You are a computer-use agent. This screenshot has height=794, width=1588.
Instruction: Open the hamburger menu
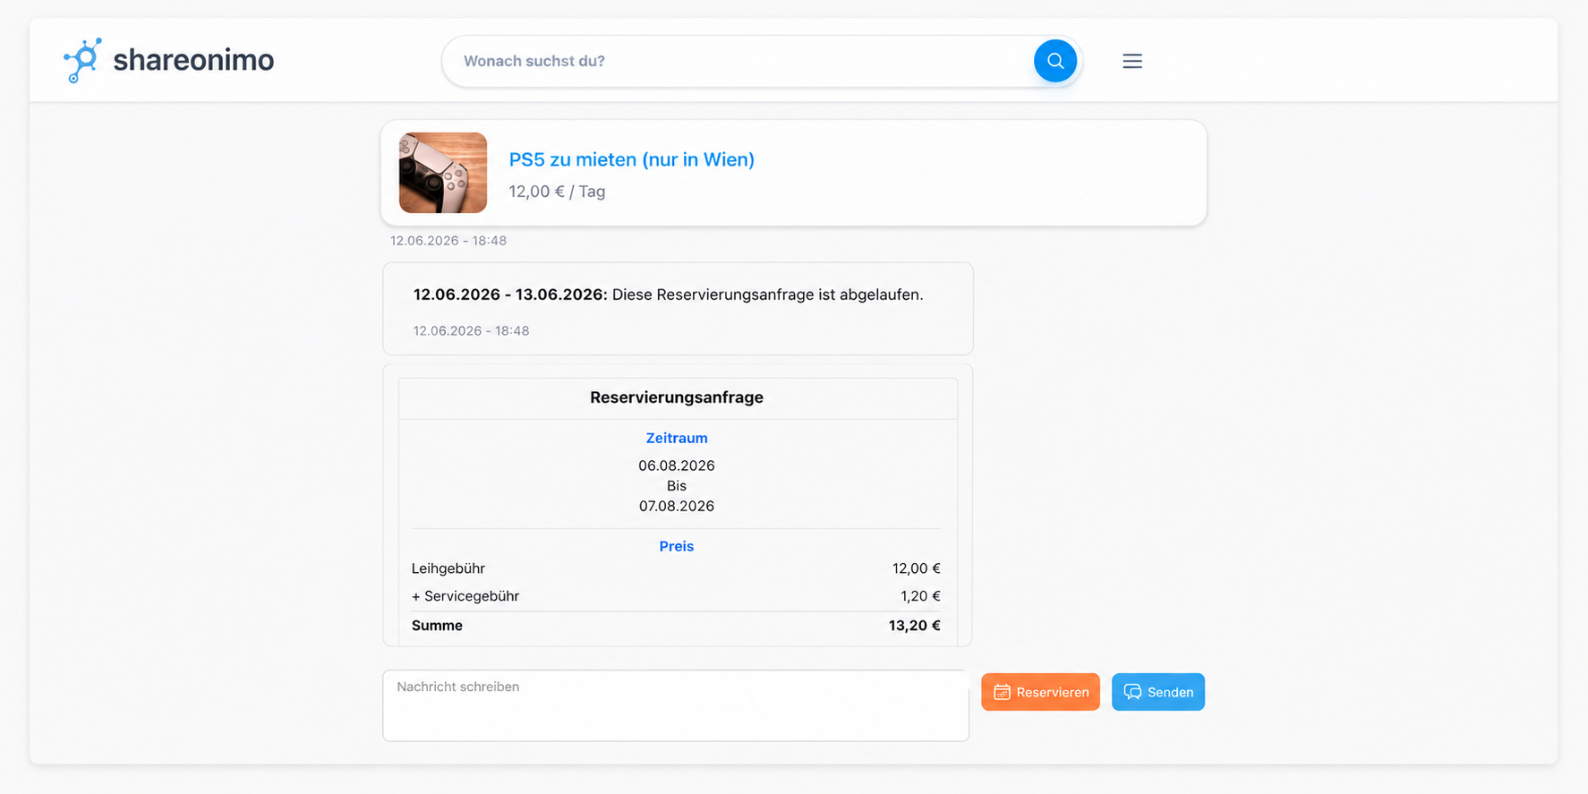point(1132,61)
